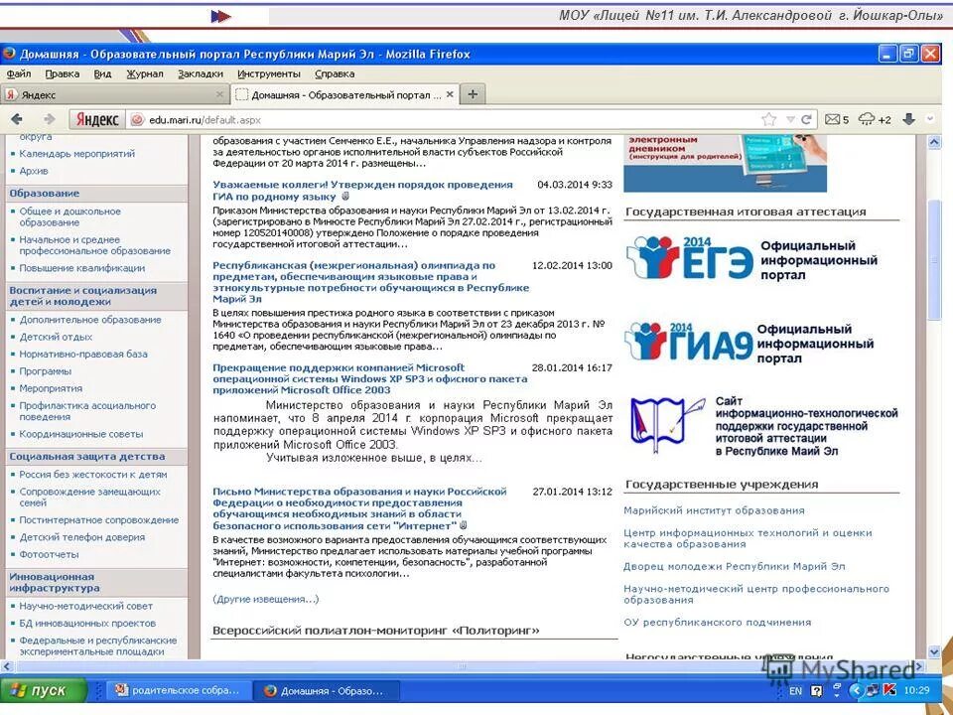The width and height of the screenshot is (953, 715).
Task: Close the 'Домашняя - Образовательный портал' tab
Action: (x=450, y=94)
